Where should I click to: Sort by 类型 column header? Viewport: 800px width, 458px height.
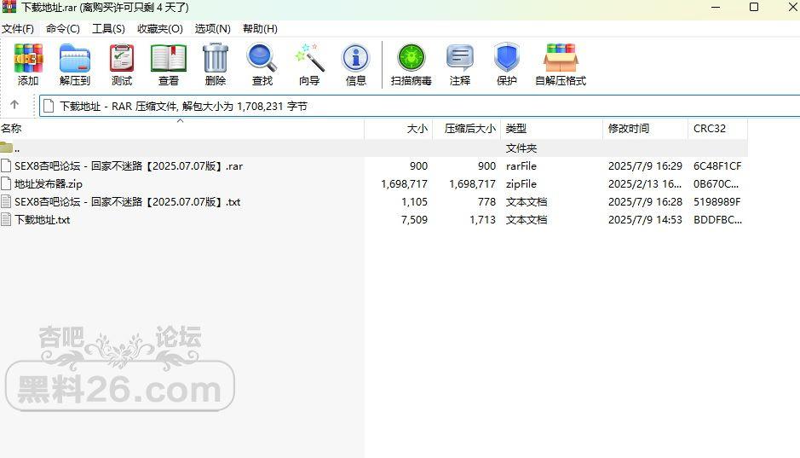click(552, 128)
